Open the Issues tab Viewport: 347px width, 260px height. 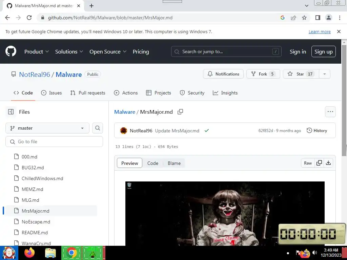pyautogui.click(x=52, y=93)
